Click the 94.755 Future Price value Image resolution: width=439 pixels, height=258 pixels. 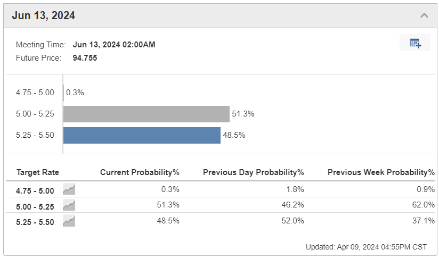point(85,57)
